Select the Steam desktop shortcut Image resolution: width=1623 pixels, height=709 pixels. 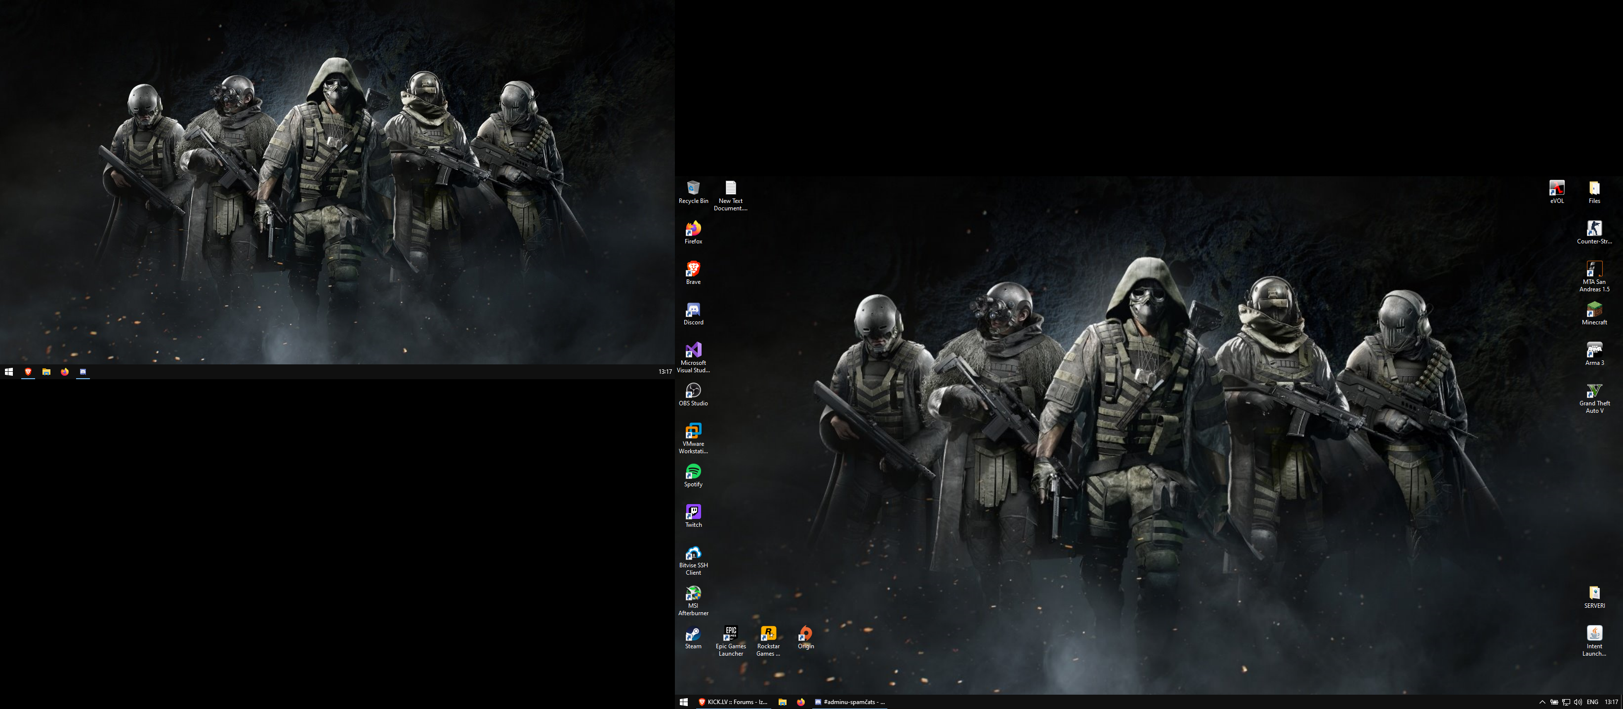click(693, 637)
